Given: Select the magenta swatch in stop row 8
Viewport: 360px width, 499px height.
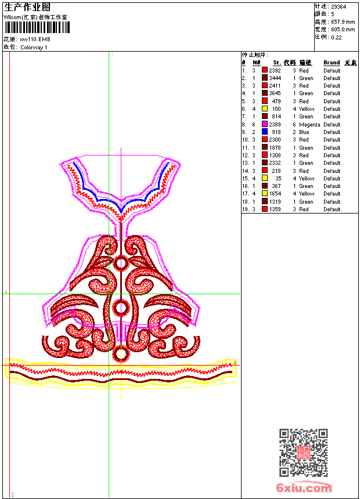Looking at the screenshot, I should 264,124.
